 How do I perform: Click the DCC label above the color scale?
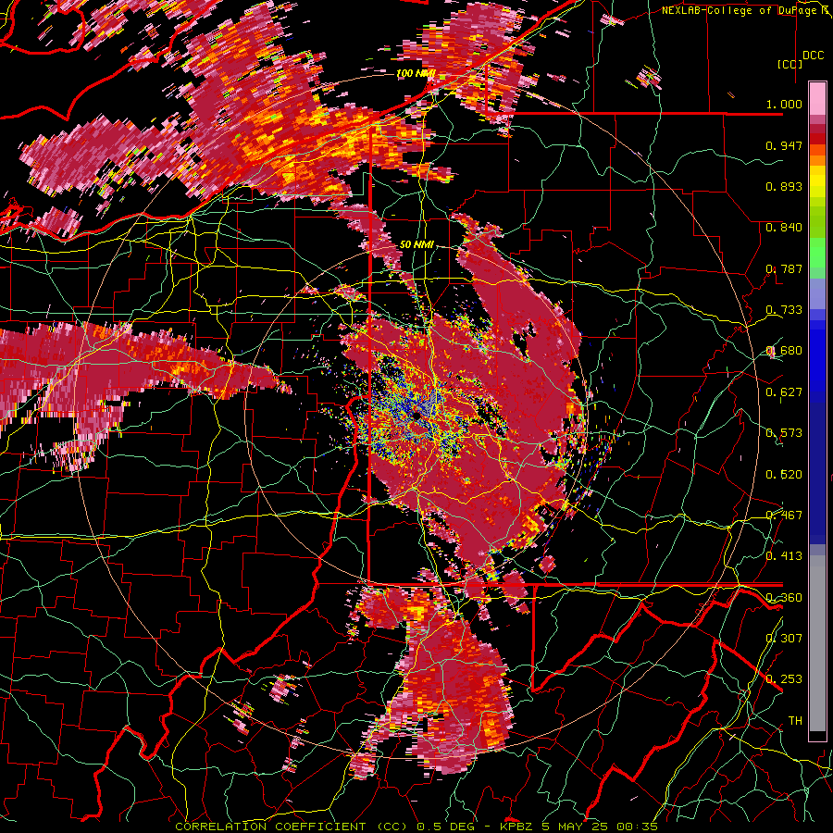813,56
